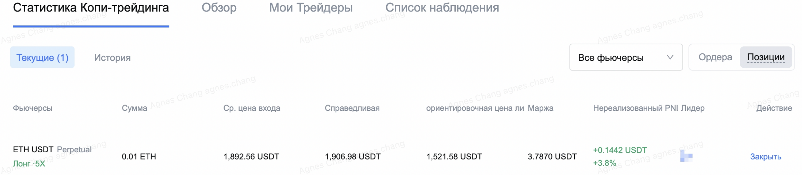The width and height of the screenshot is (802, 175).
Task: Click the ETH USDT Perpetual contract name
Action: [x=52, y=150]
